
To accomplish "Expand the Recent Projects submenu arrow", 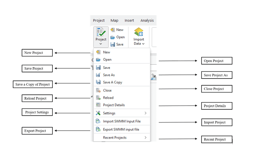I will click(146, 138).
